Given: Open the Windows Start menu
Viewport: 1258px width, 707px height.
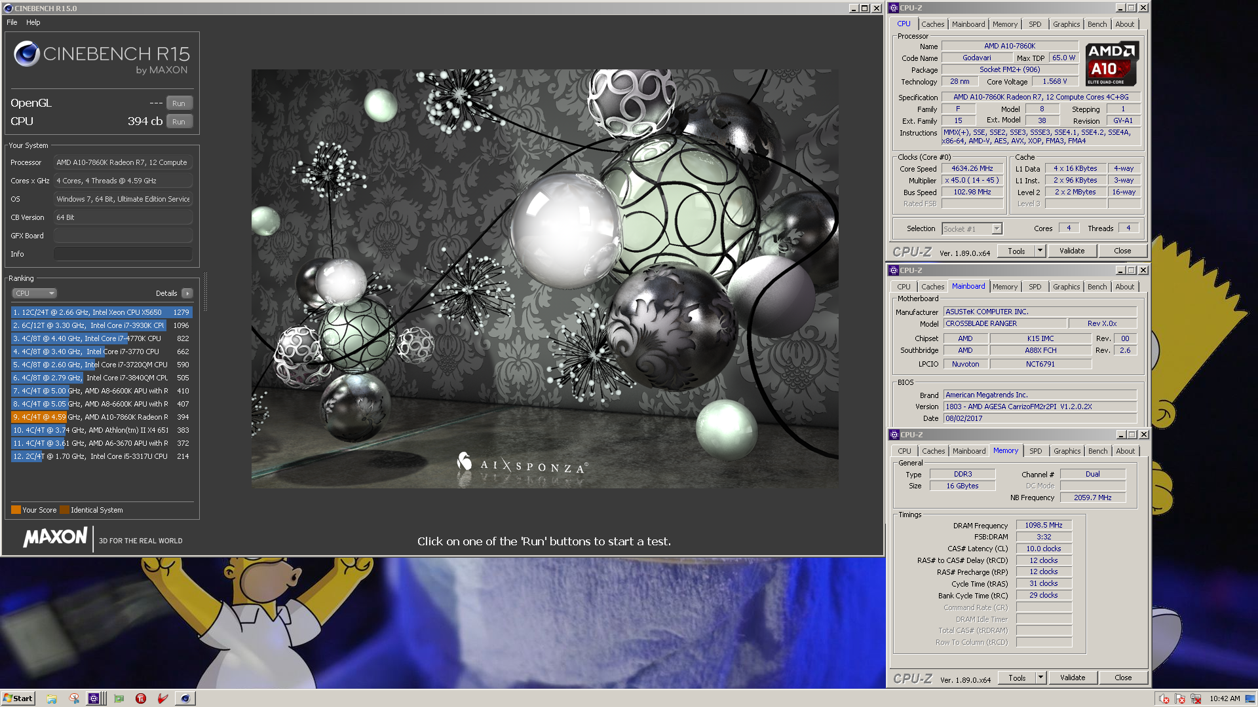Looking at the screenshot, I should coord(18,698).
